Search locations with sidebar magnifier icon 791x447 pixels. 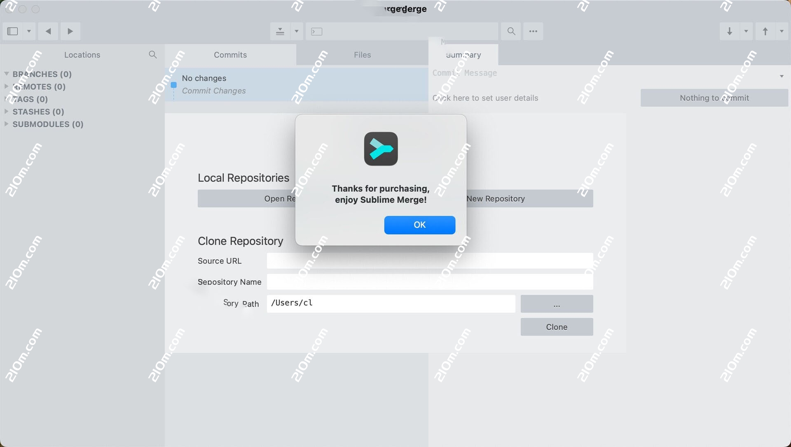point(152,55)
